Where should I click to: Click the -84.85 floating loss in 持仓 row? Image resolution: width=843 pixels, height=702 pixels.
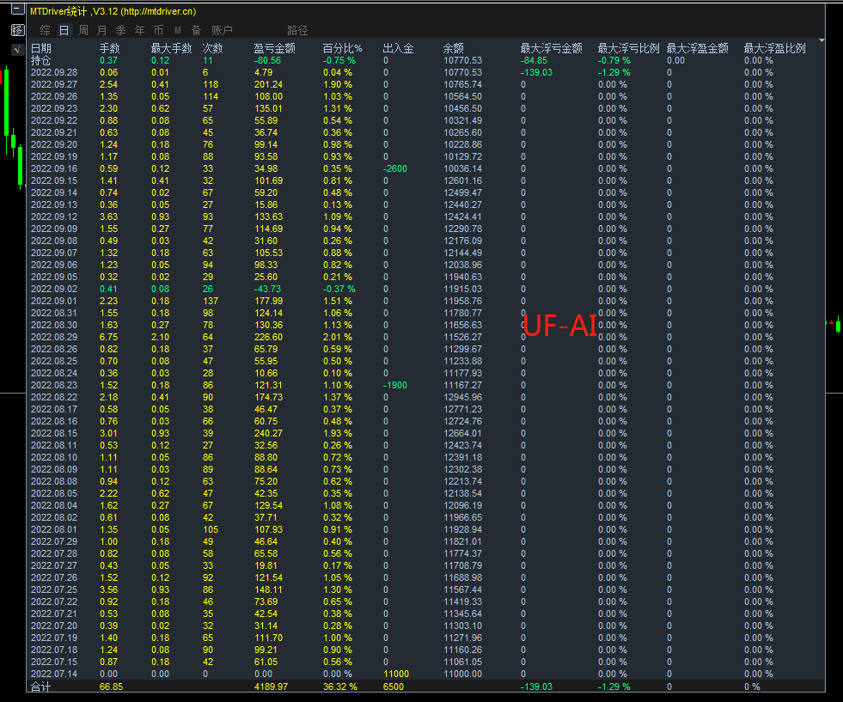point(534,61)
